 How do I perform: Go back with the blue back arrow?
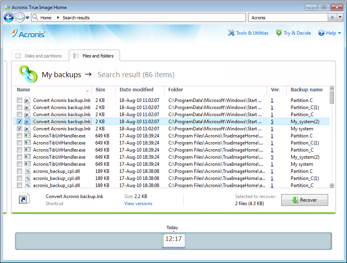pyautogui.click(x=9, y=17)
